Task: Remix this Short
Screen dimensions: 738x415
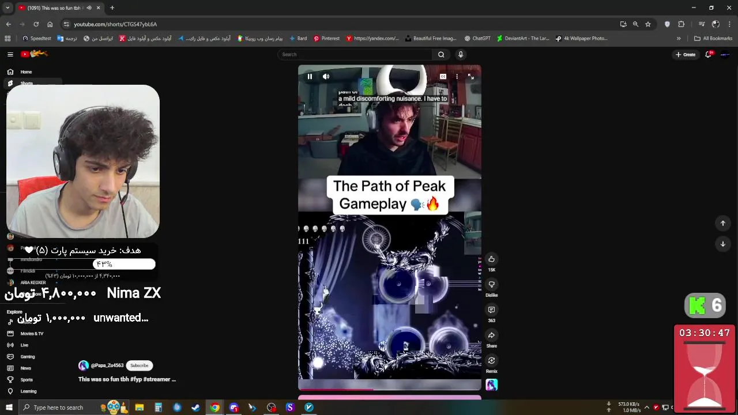Action: click(x=491, y=361)
